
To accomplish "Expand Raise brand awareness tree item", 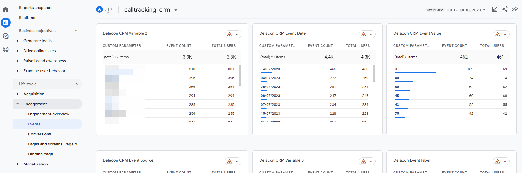I will [x=18, y=61].
